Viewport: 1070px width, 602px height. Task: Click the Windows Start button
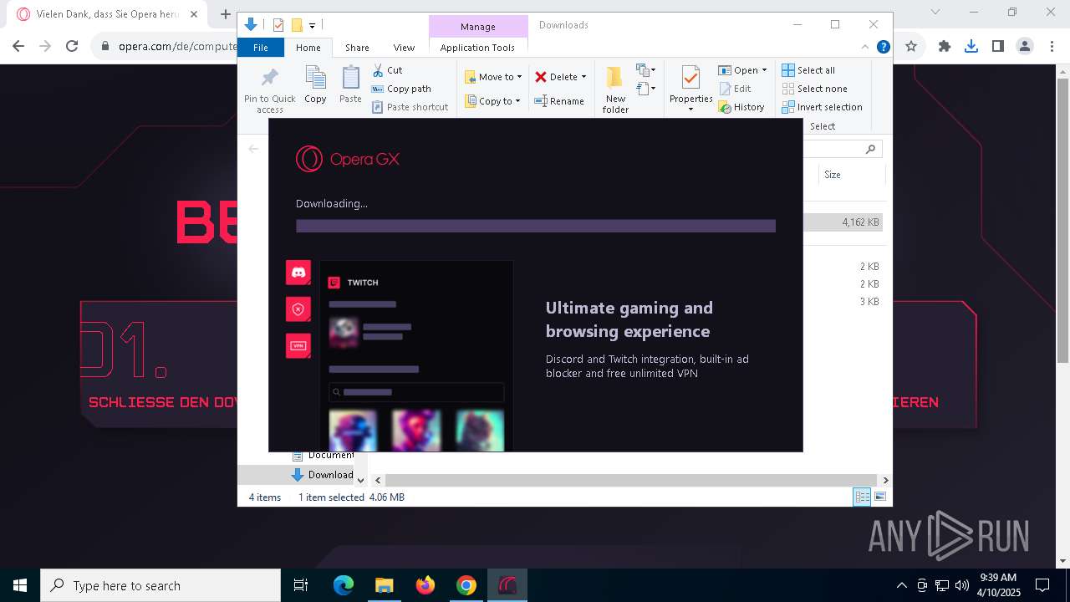click(20, 585)
